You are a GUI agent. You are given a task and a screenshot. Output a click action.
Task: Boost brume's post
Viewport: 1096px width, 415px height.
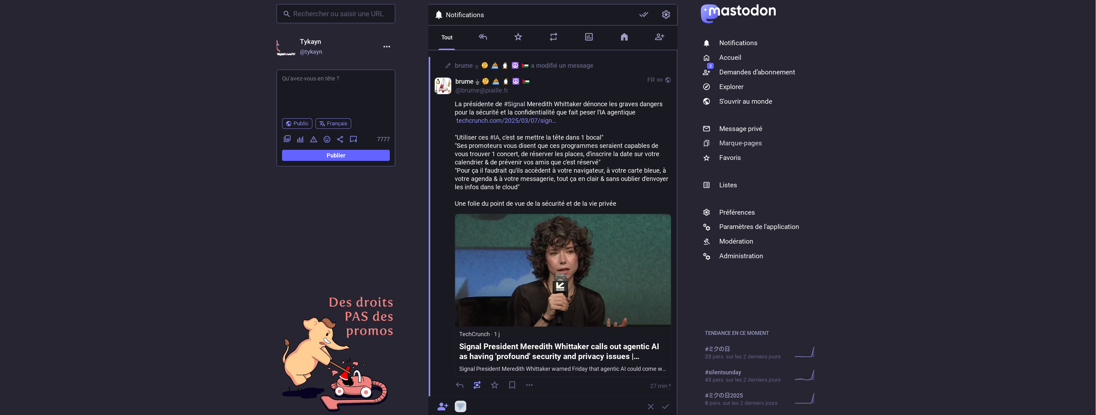click(477, 385)
